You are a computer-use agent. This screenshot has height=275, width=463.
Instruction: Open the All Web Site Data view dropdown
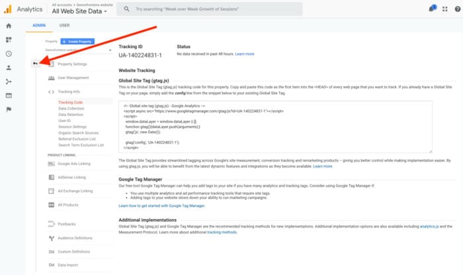[x=79, y=11]
